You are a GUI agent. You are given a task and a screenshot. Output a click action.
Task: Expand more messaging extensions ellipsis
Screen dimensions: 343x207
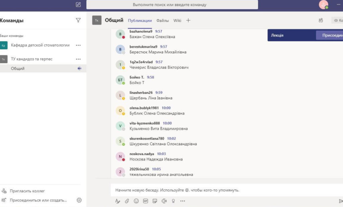pos(183,201)
